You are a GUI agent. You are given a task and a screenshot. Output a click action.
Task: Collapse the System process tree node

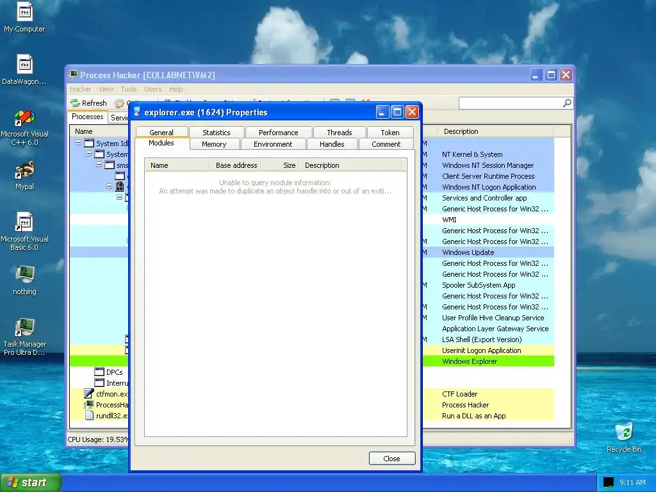click(x=88, y=154)
